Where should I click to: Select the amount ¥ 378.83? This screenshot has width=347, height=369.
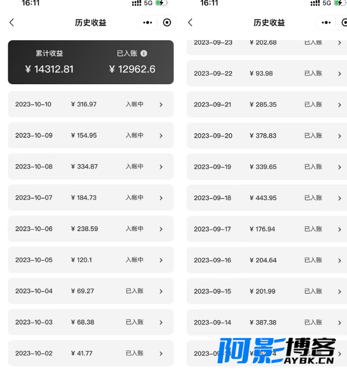[x=263, y=136]
